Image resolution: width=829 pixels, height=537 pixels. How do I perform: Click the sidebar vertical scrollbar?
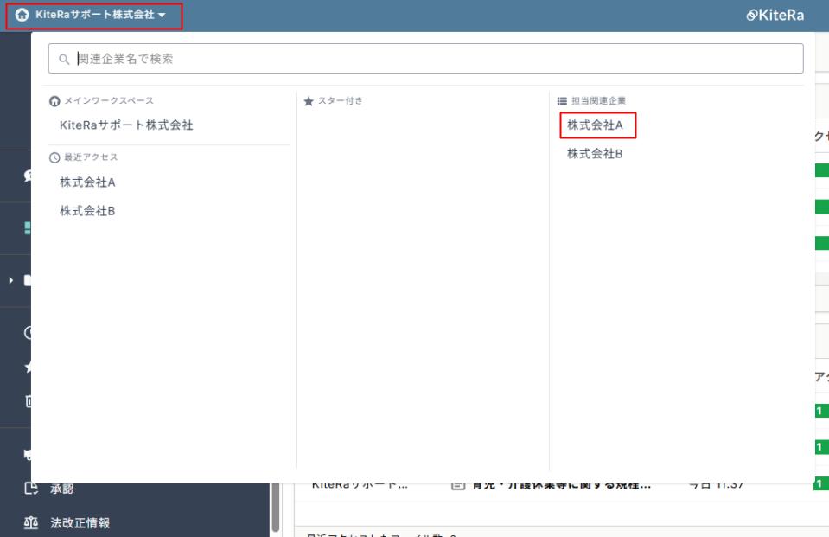point(276,507)
